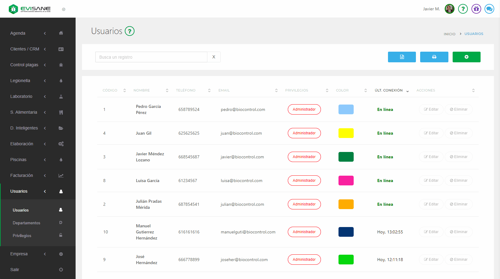
Task: Sort table by EMAIL column
Action: click(248, 90)
